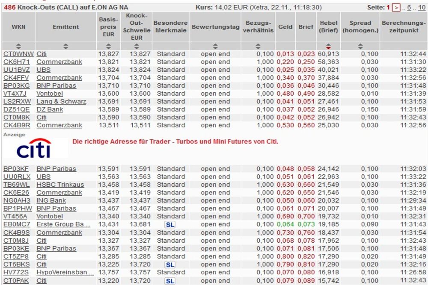Select Hebel value 60,913
The height and width of the screenshot is (285, 428).
(x=328, y=54)
